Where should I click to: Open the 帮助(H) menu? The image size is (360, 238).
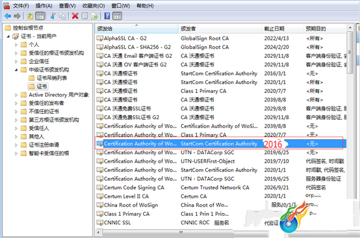[145, 6]
